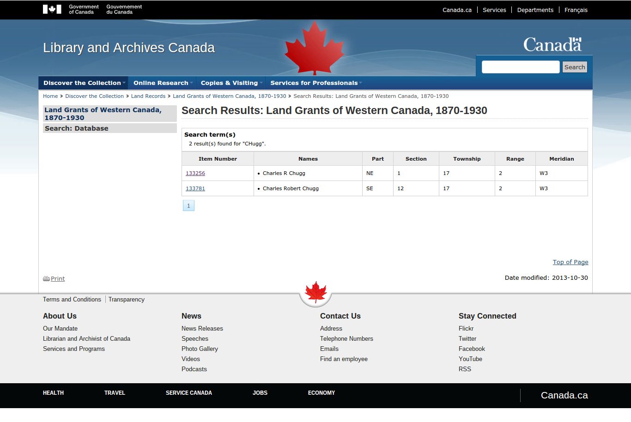Image resolution: width=631 pixels, height=422 pixels.
Task: Select Land Grants of Western Canada sidebar item
Action: [110, 114]
